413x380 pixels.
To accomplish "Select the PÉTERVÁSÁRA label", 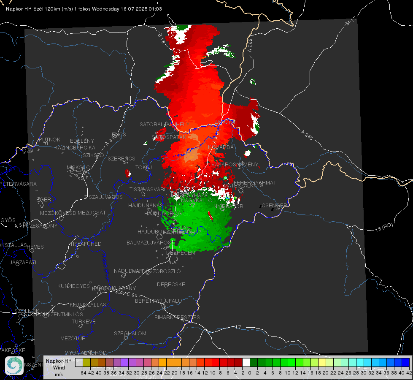I will tap(19, 184).
